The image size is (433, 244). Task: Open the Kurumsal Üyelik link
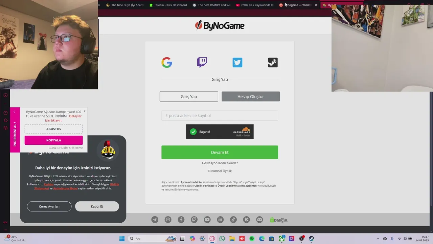click(x=220, y=171)
